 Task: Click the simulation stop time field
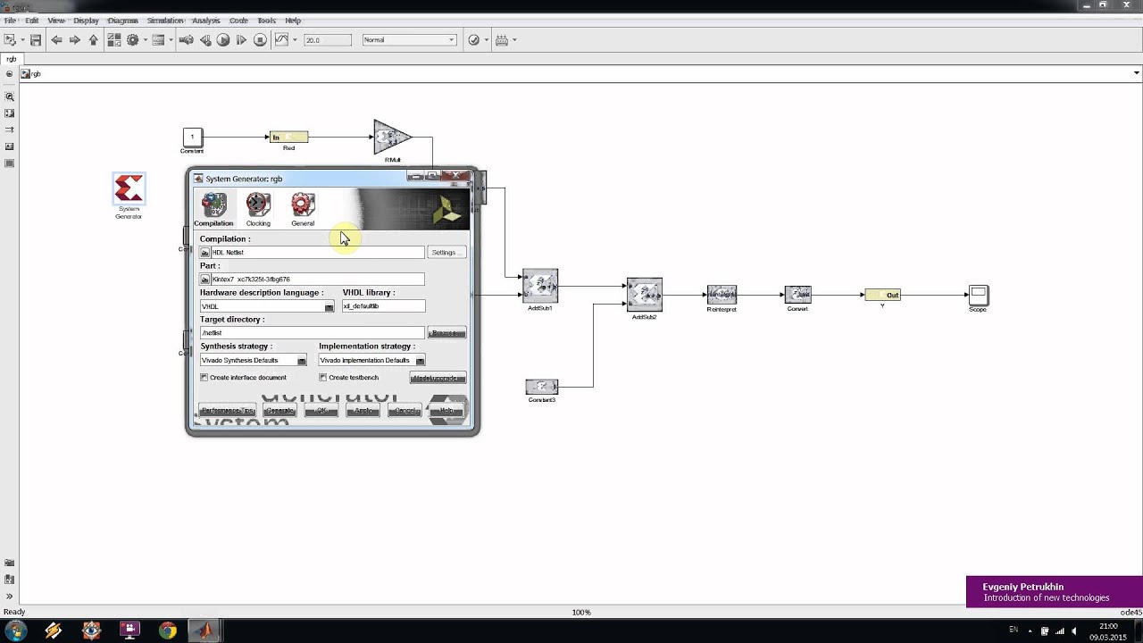tap(327, 40)
